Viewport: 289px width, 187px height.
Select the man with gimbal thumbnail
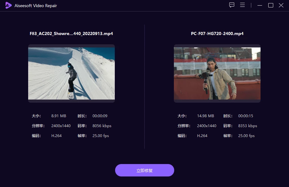click(x=217, y=73)
